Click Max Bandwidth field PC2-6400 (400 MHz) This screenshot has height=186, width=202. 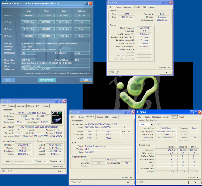pos(166,131)
